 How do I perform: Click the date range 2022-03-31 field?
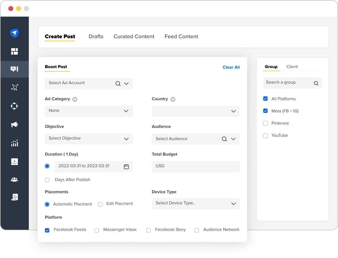pos(94,166)
